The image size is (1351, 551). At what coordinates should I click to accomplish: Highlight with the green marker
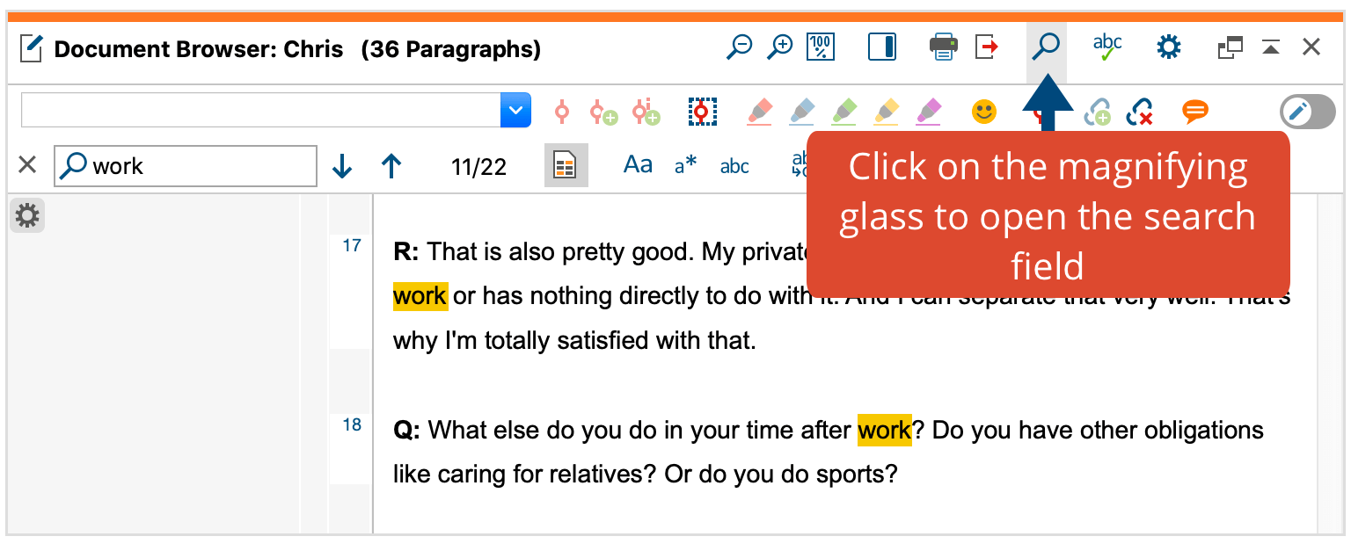[x=843, y=112]
